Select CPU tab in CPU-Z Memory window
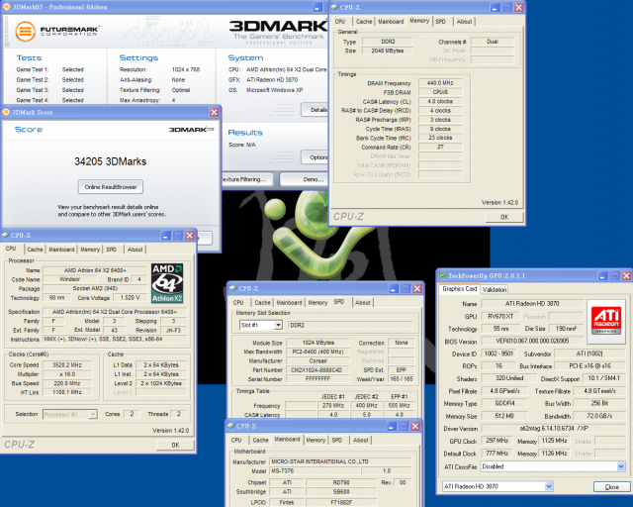Image resolution: width=633 pixels, height=507 pixels. point(340,22)
